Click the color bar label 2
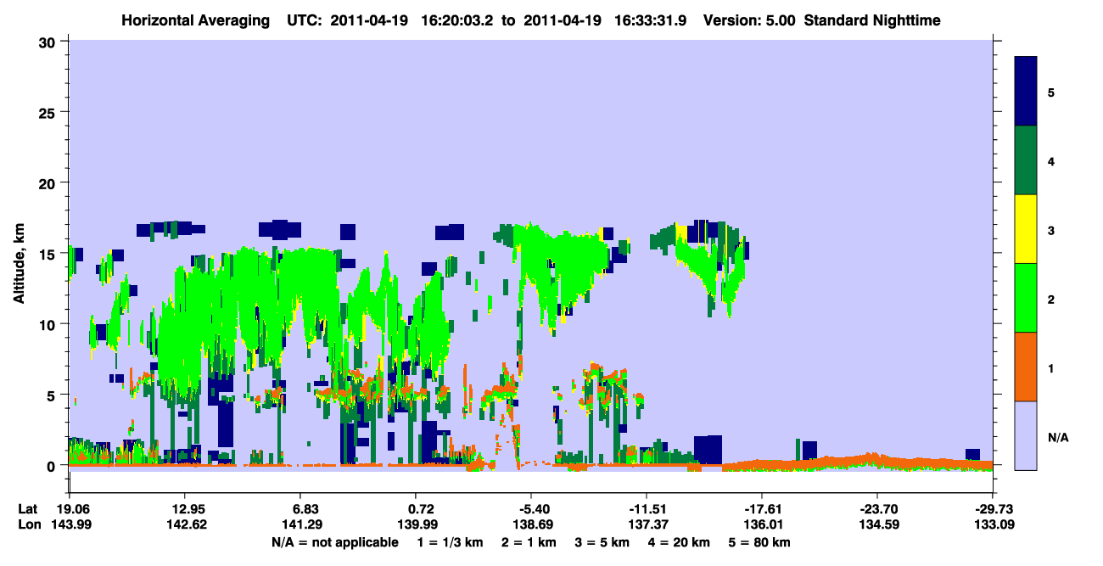Screen dimensions: 1103x566 click(1051, 299)
